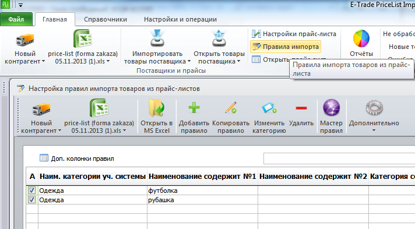
Task: Click the Копировать правило label
Action: pyautogui.click(x=231, y=127)
